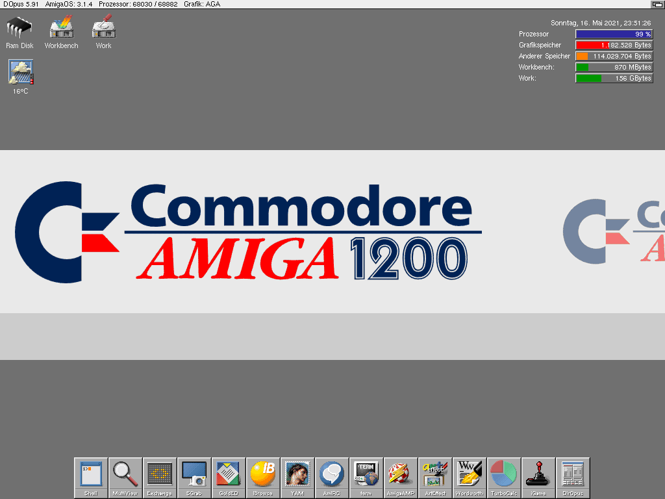Image resolution: width=665 pixels, height=499 pixels.
Task: Click the Prozessor usage bar
Action: coord(614,34)
